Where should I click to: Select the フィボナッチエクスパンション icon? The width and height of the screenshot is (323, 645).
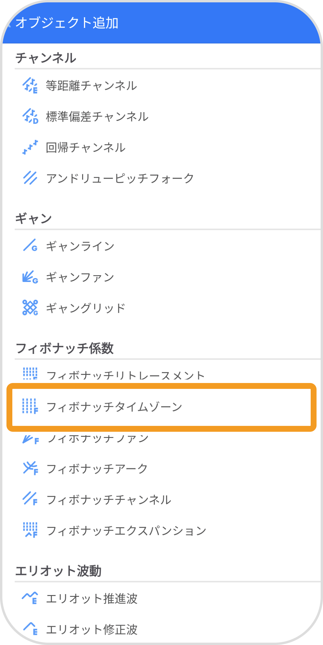tap(30, 529)
